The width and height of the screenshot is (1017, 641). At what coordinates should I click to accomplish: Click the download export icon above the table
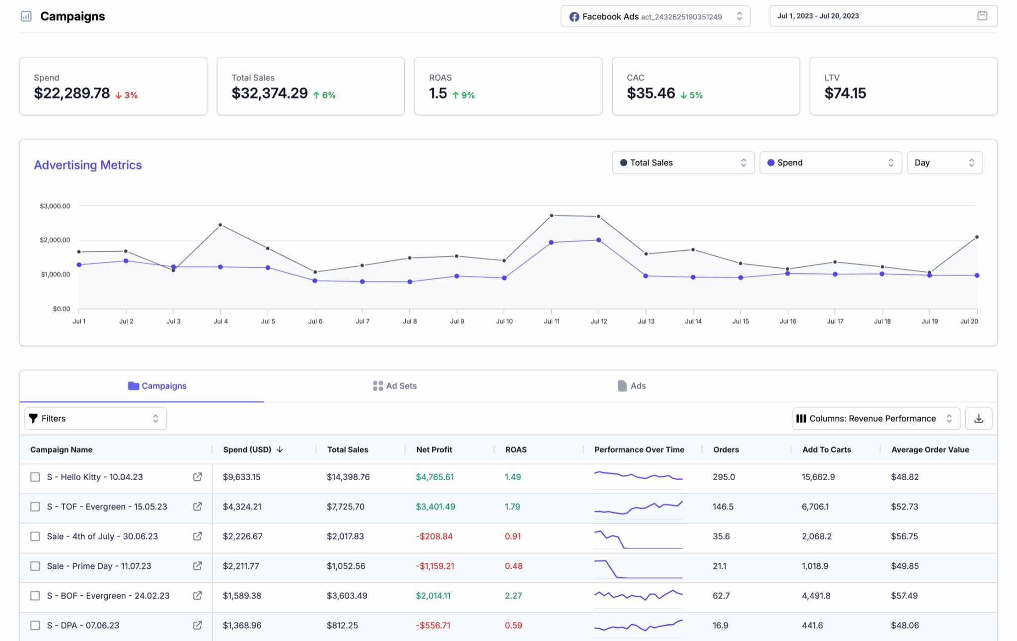click(x=978, y=418)
